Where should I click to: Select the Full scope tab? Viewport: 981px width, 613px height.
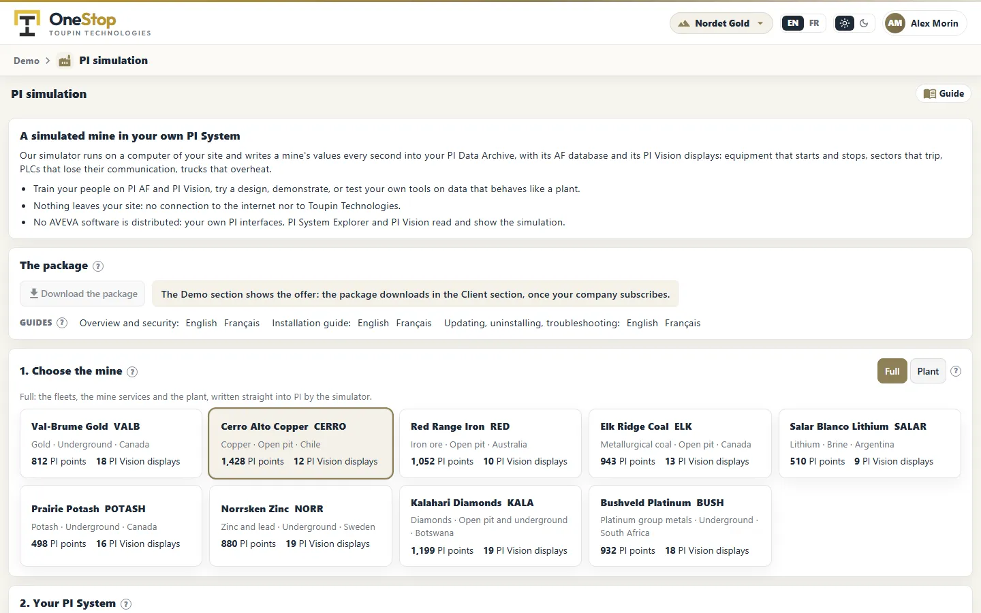(892, 371)
